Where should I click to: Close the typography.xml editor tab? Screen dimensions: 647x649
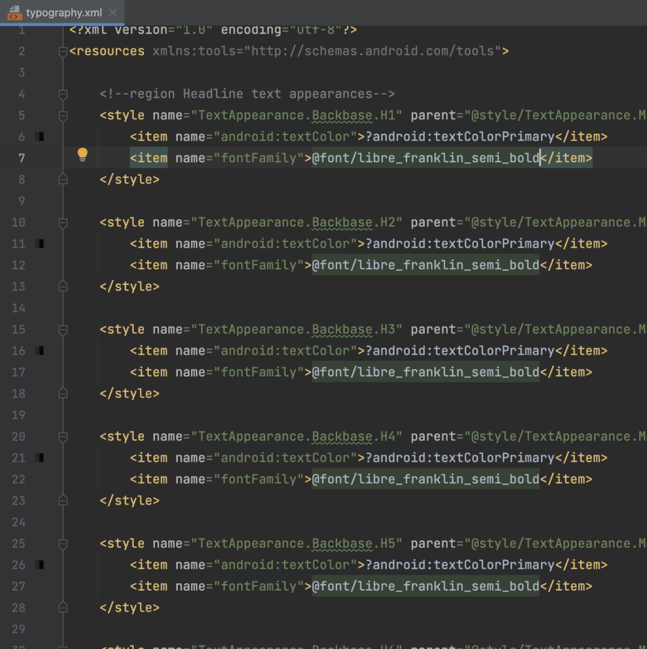113,13
